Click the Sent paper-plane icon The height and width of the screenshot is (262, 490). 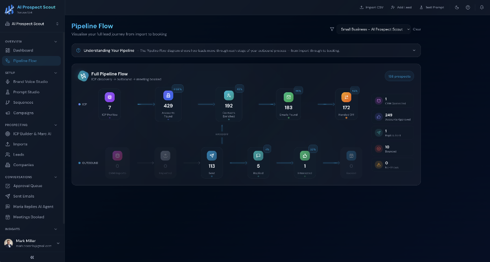tap(212, 156)
